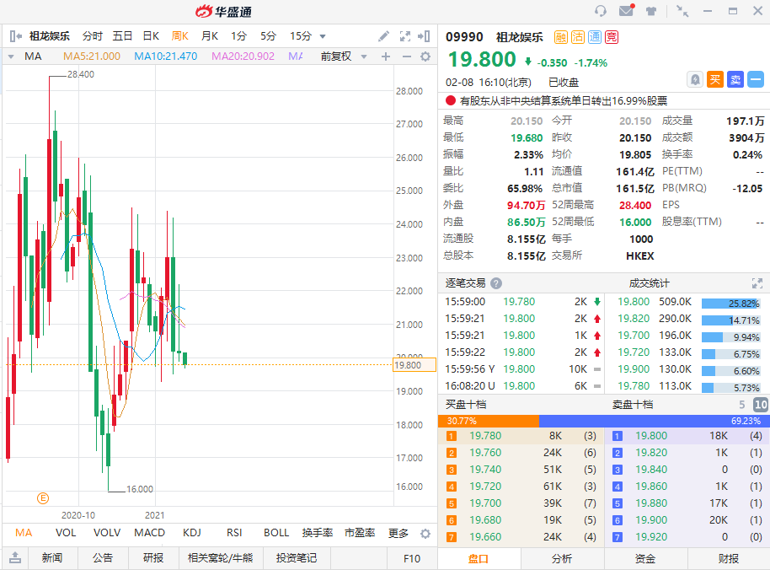The height and width of the screenshot is (570, 770).
Task: Remove stock from watchlist minus button
Action: point(756,79)
